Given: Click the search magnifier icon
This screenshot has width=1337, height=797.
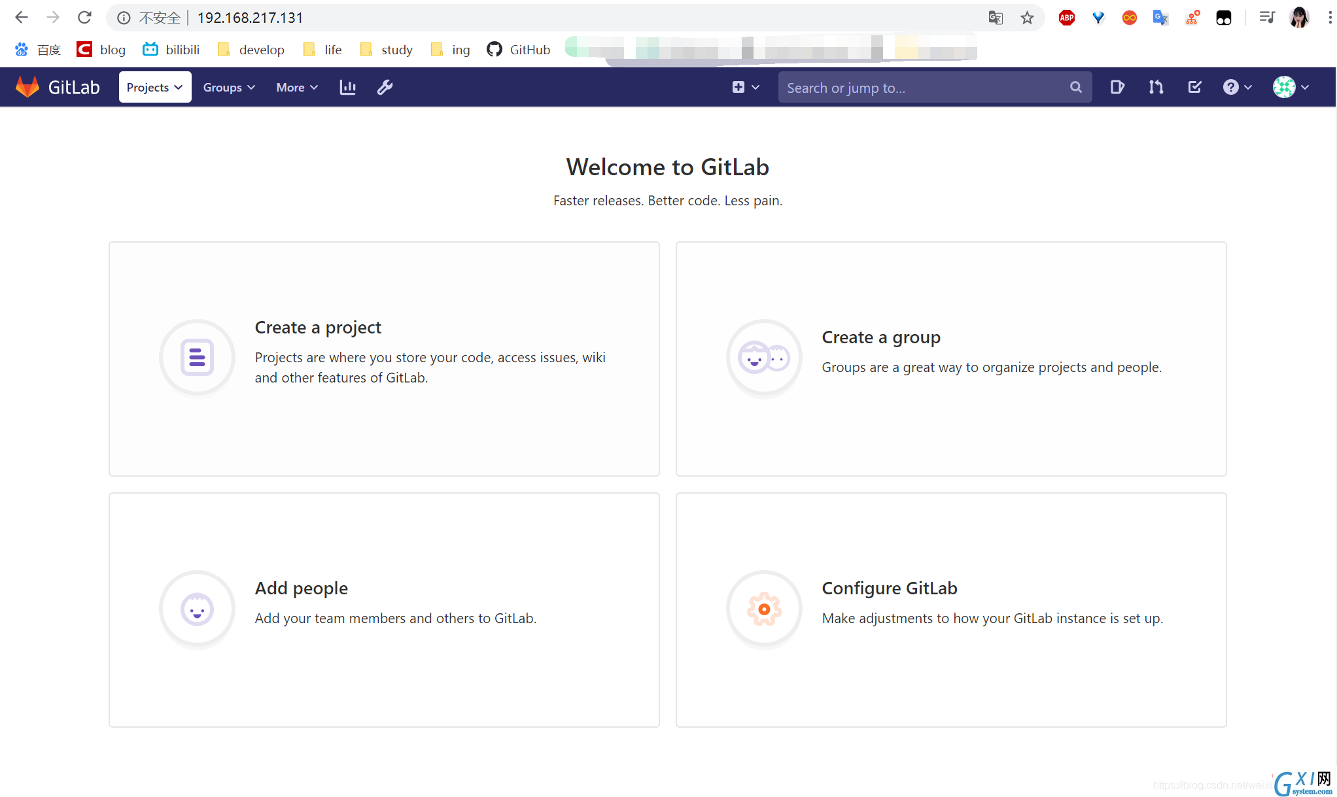Looking at the screenshot, I should click(1076, 87).
